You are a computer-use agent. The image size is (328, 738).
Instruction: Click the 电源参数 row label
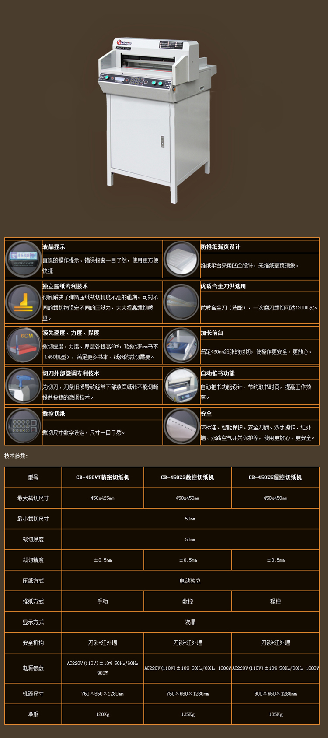tap(33, 668)
